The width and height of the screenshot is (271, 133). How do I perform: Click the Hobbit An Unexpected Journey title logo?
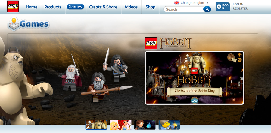coord(176,43)
